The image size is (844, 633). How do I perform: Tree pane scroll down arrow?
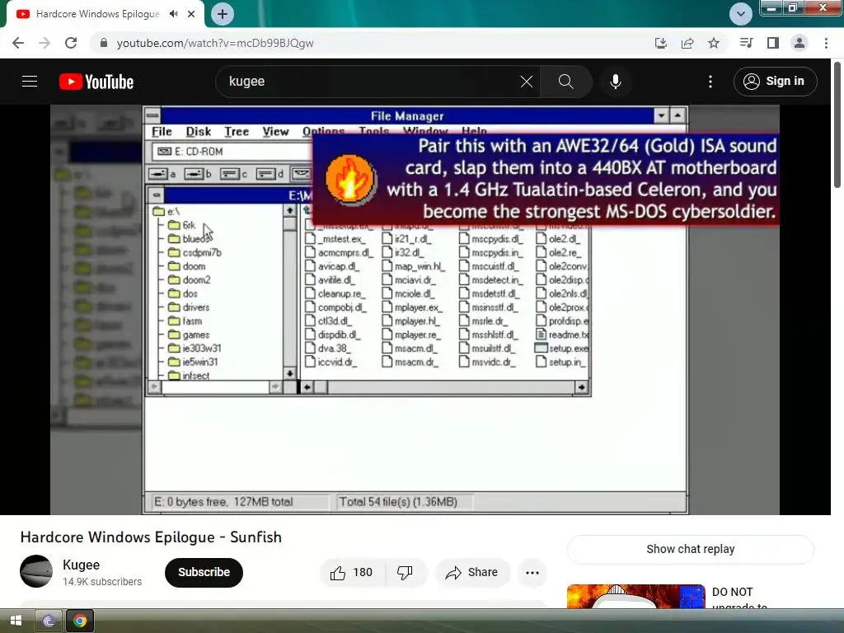click(x=289, y=373)
